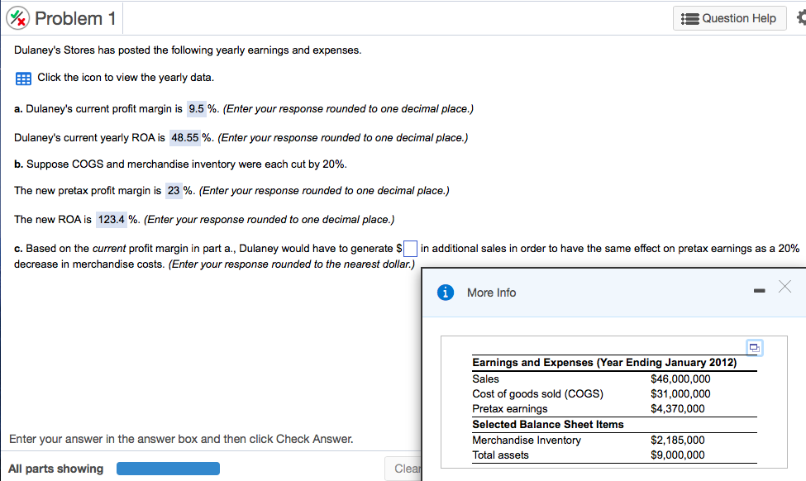Viewport: 806px width, 481px height.
Task: Click the blue parts progress bar
Action: click(x=168, y=469)
